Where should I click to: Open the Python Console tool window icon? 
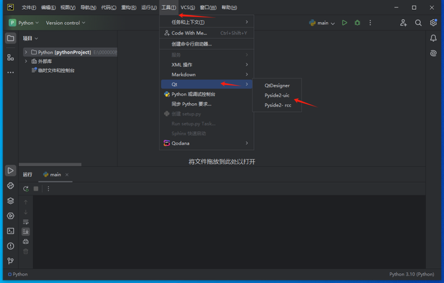(x=10, y=186)
